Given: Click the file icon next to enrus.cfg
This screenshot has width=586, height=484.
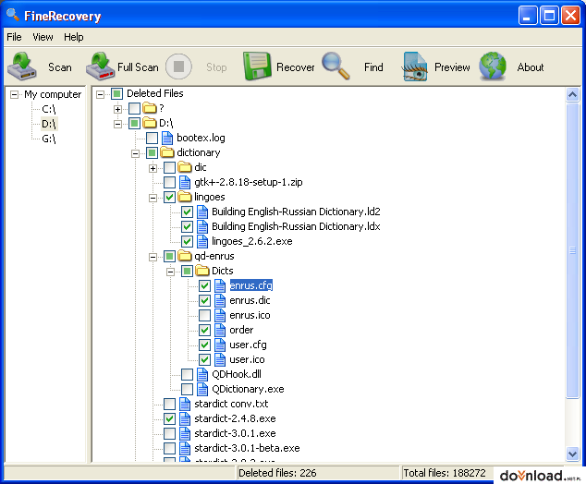Looking at the screenshot, I should pos(220,285).
